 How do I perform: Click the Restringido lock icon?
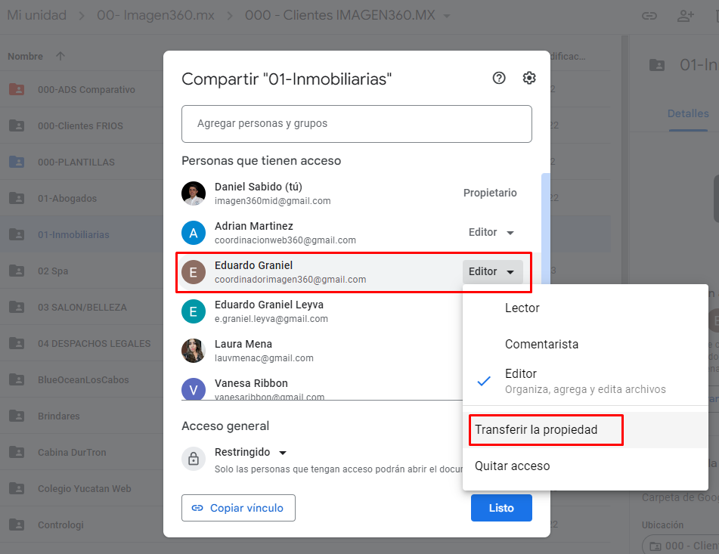(194, 459)
